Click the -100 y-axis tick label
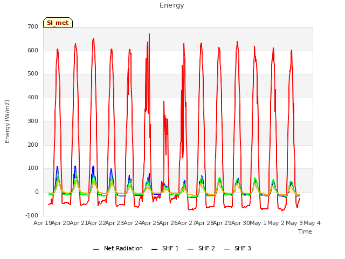 32,215
